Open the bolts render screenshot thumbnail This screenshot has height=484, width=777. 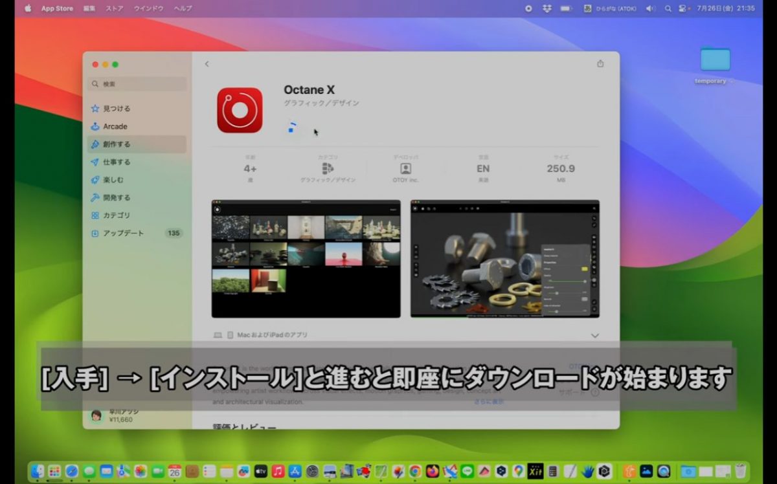(505, 259)
